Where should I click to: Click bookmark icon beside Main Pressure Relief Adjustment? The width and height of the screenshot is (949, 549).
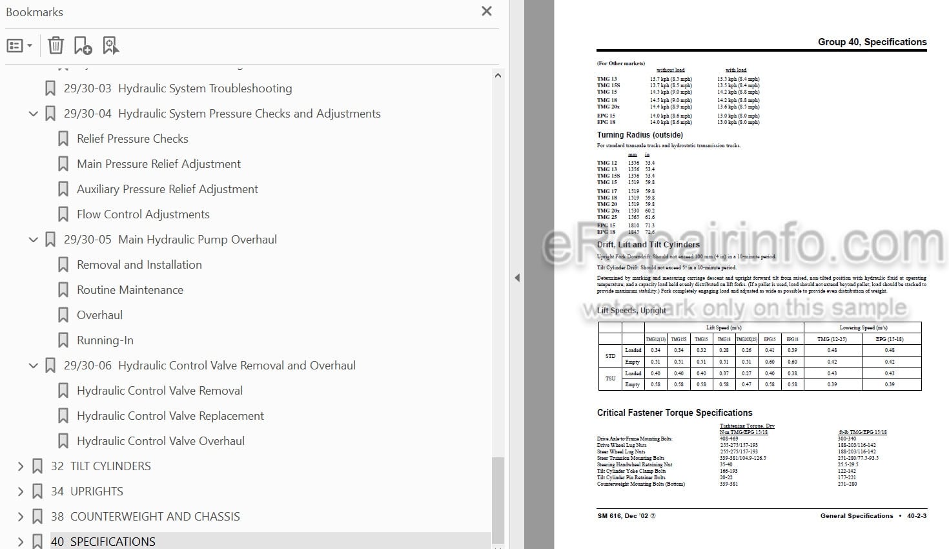coord(63,164)
